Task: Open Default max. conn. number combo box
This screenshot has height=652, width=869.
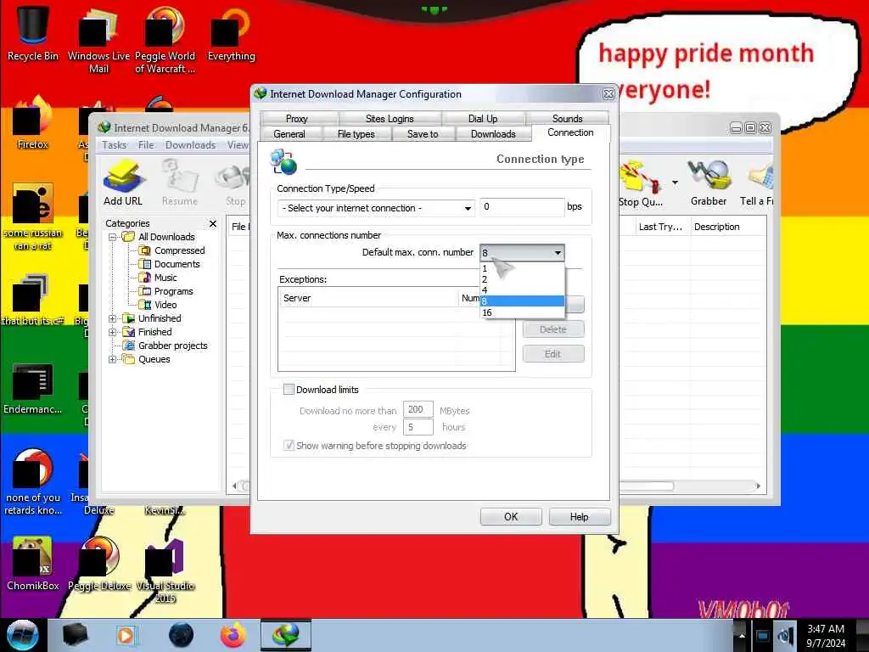Action: coord(522,253)
